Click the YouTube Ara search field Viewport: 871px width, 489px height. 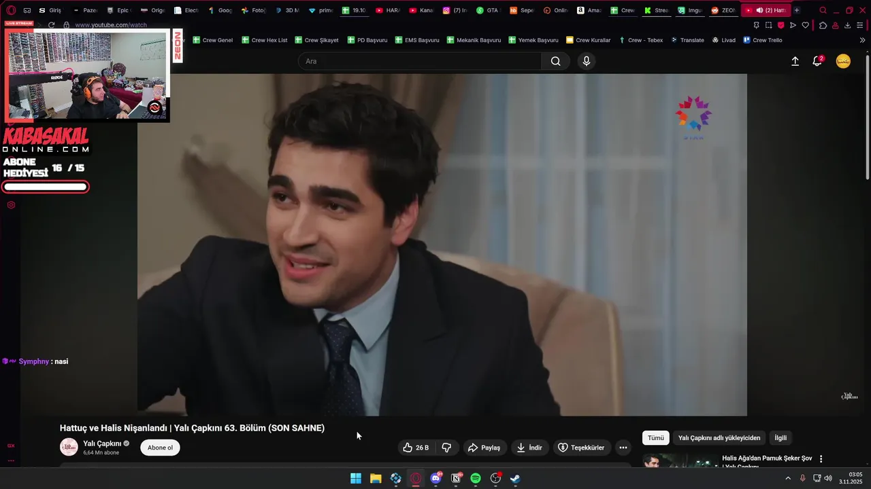pos(420,61)
